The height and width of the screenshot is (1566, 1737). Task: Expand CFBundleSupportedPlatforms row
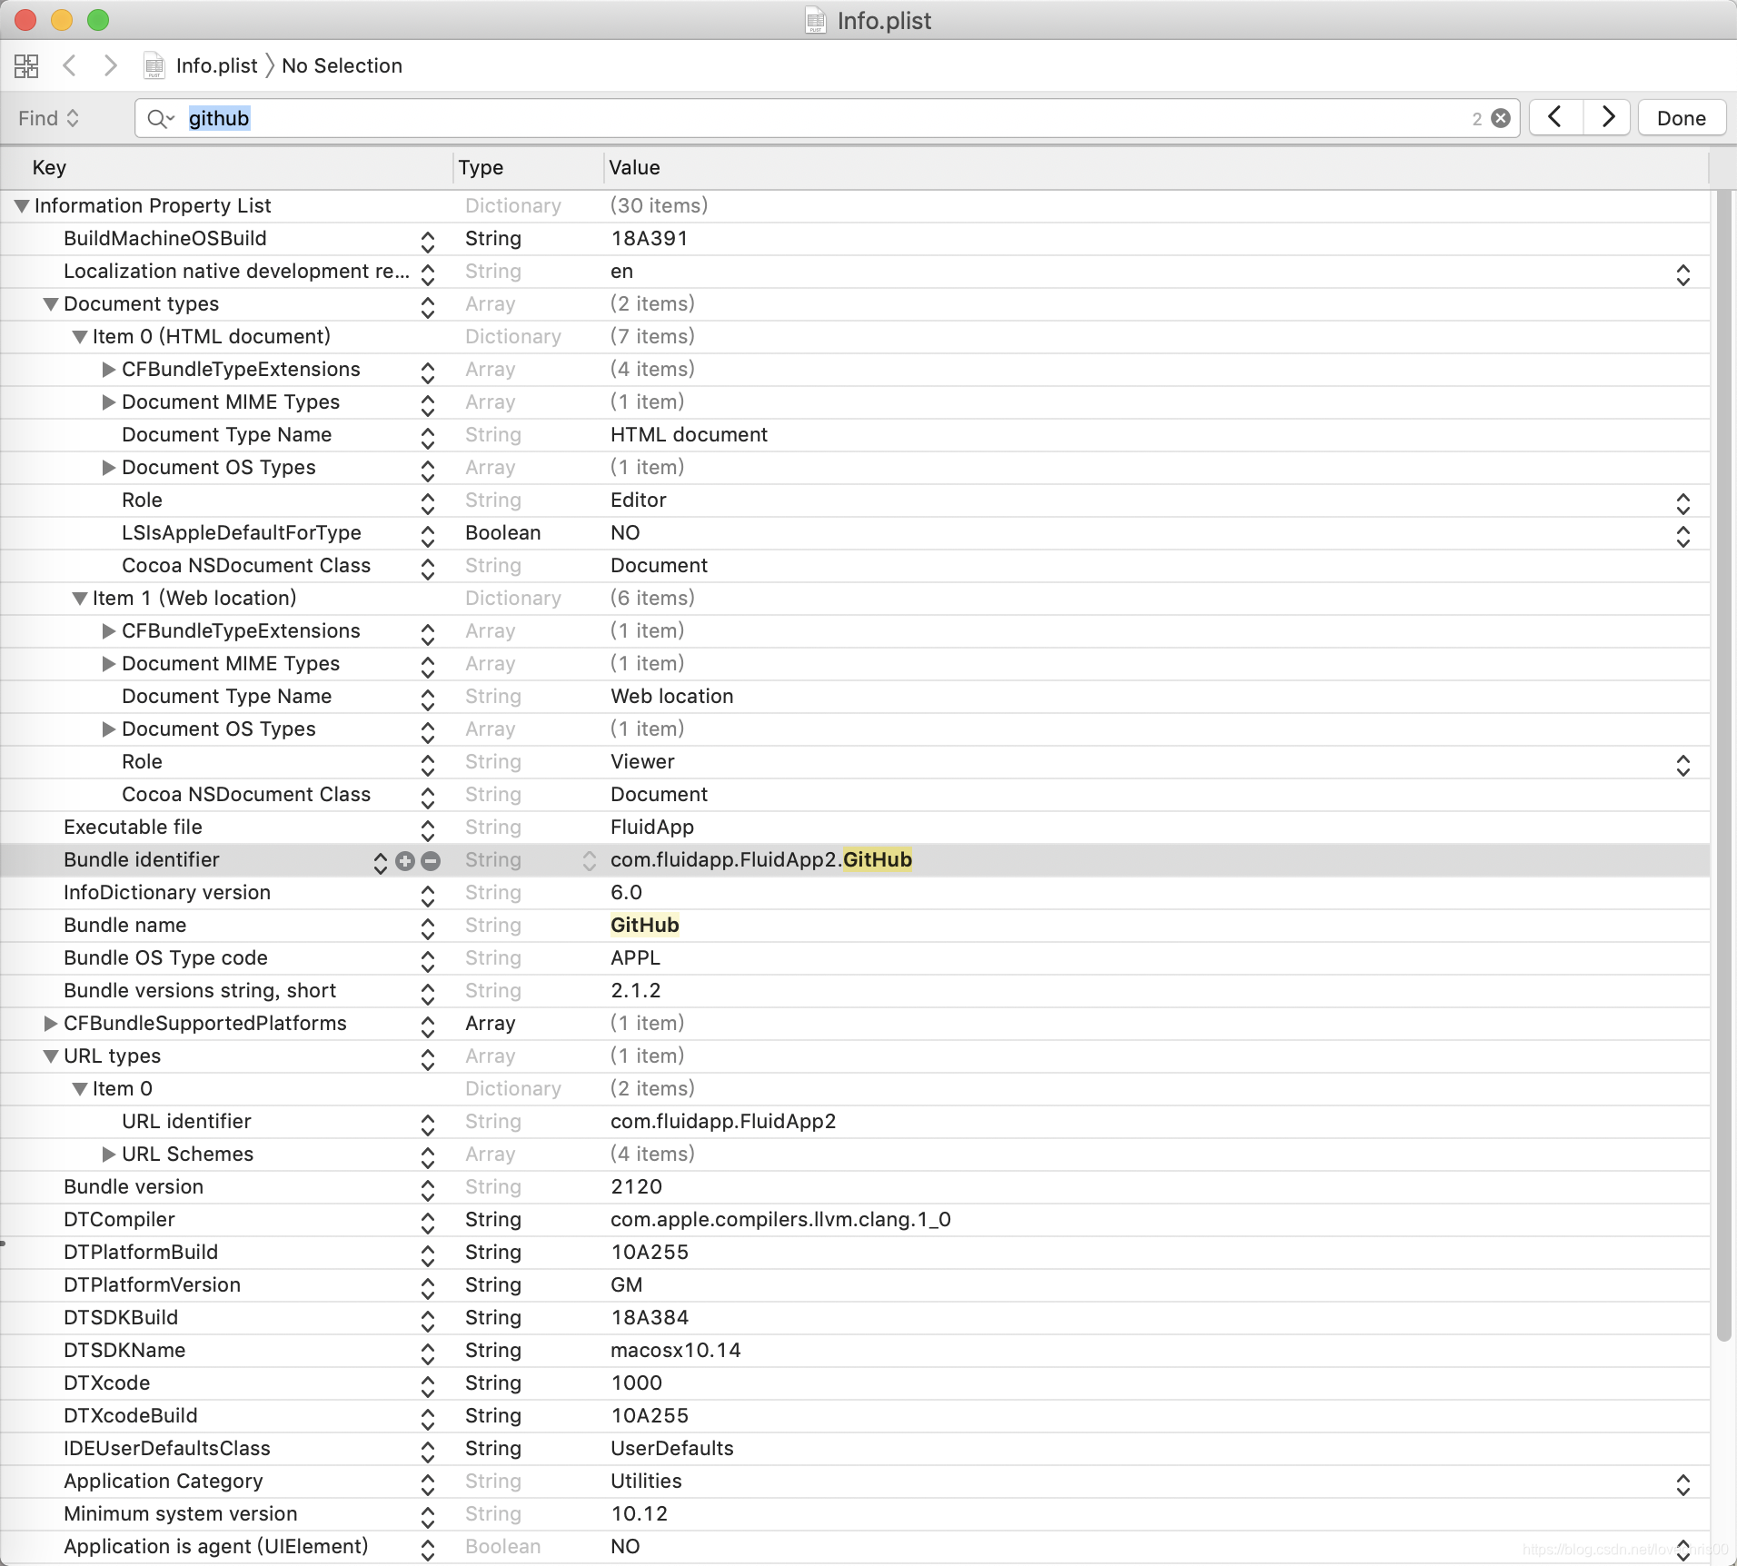click(x=51, y=1024)
